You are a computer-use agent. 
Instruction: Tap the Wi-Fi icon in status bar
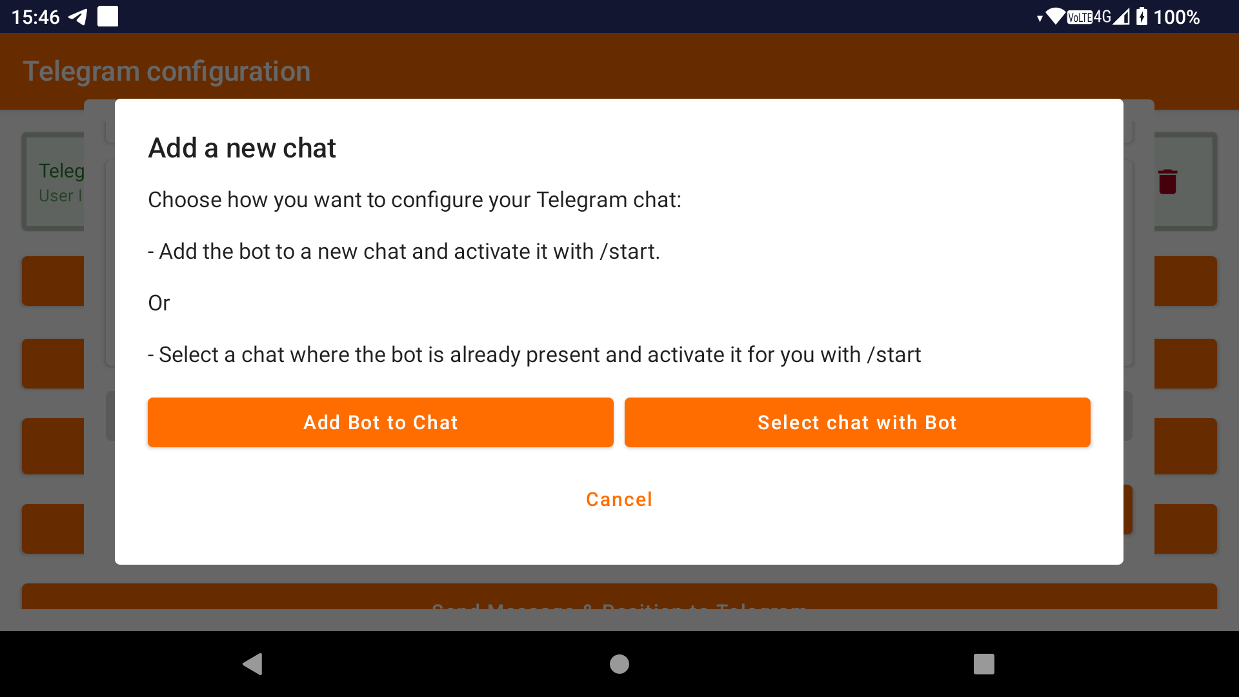coord(1055,16)
